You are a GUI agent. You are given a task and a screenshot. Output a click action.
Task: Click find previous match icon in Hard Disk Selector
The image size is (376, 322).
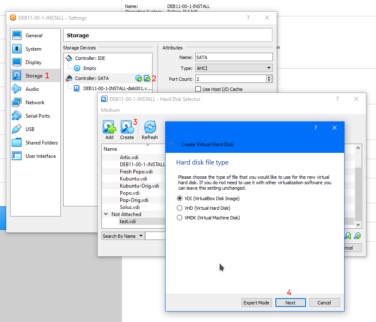click(347, 236)
